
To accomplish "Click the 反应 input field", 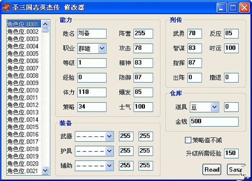I will [231, 33].
